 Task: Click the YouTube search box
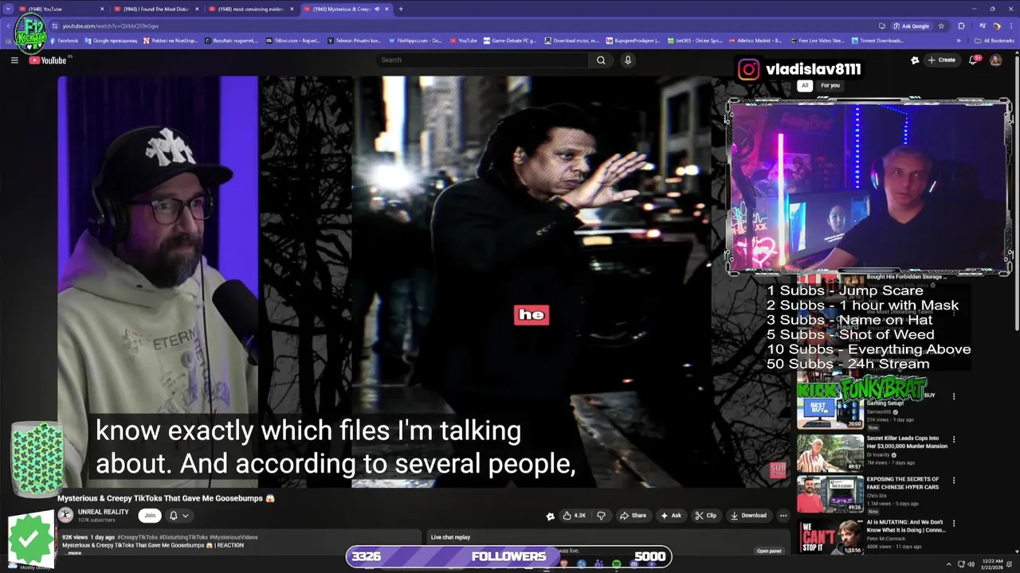(x=483, y=60)
